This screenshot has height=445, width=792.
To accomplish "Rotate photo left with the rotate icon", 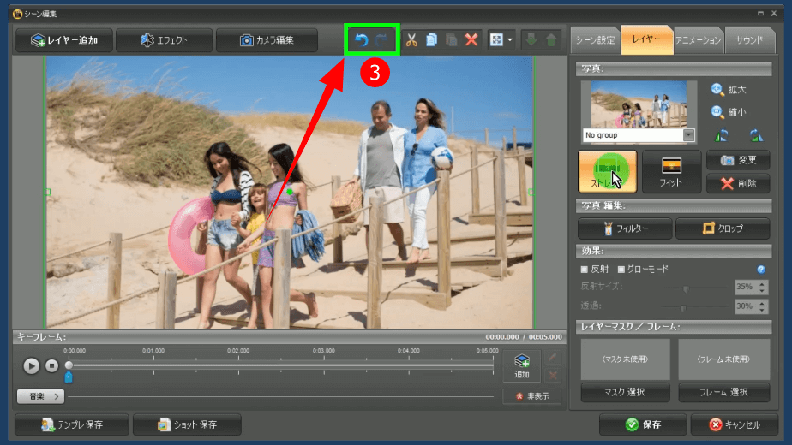I will (x=721, y=134).
